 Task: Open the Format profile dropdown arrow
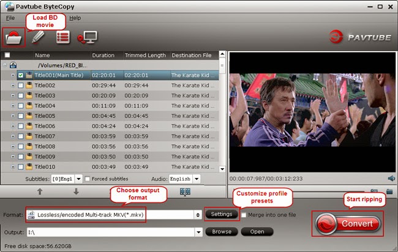click(198, 215)
